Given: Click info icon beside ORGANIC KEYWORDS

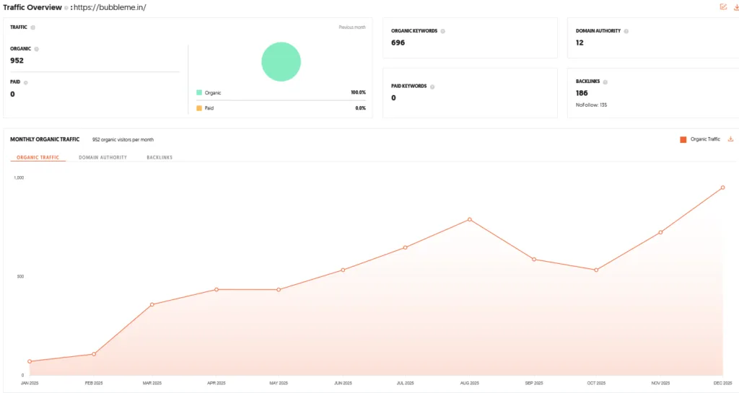Looking at the screenshot, I should (x=442, y=31).
